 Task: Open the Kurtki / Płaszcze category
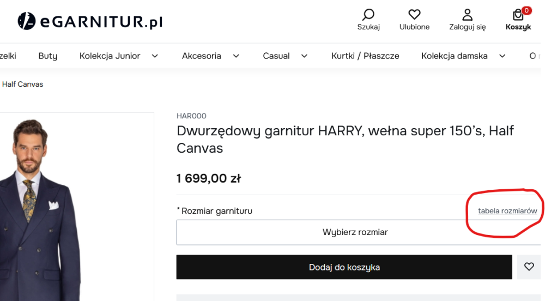(365, 56)
